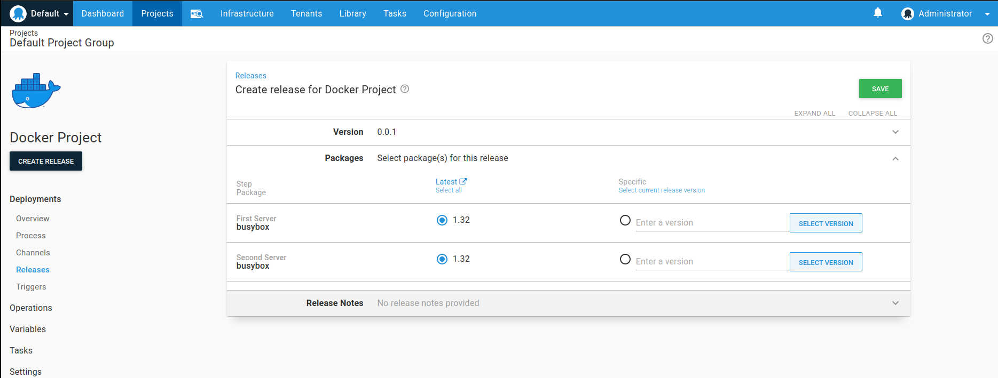Click the search projects icon in the top bar
998x378 pixels.
tap(197, 14)
